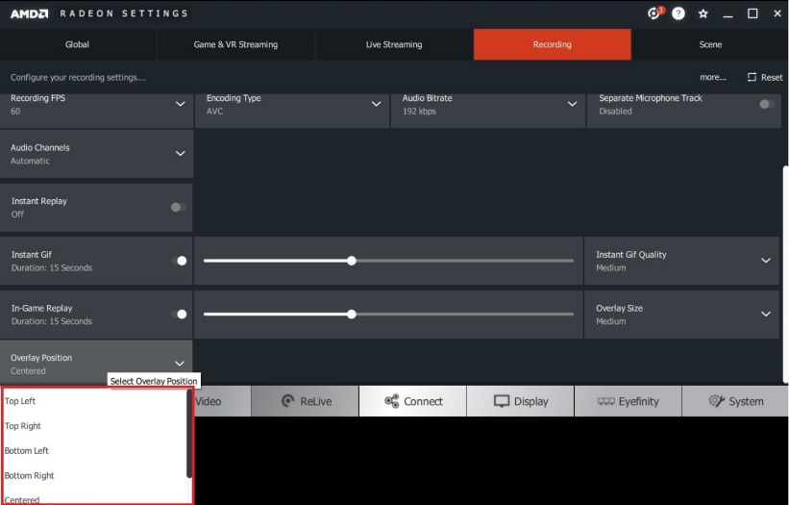Click the Display monitor icon
This screenshot has height=505, width=789.
502,401
